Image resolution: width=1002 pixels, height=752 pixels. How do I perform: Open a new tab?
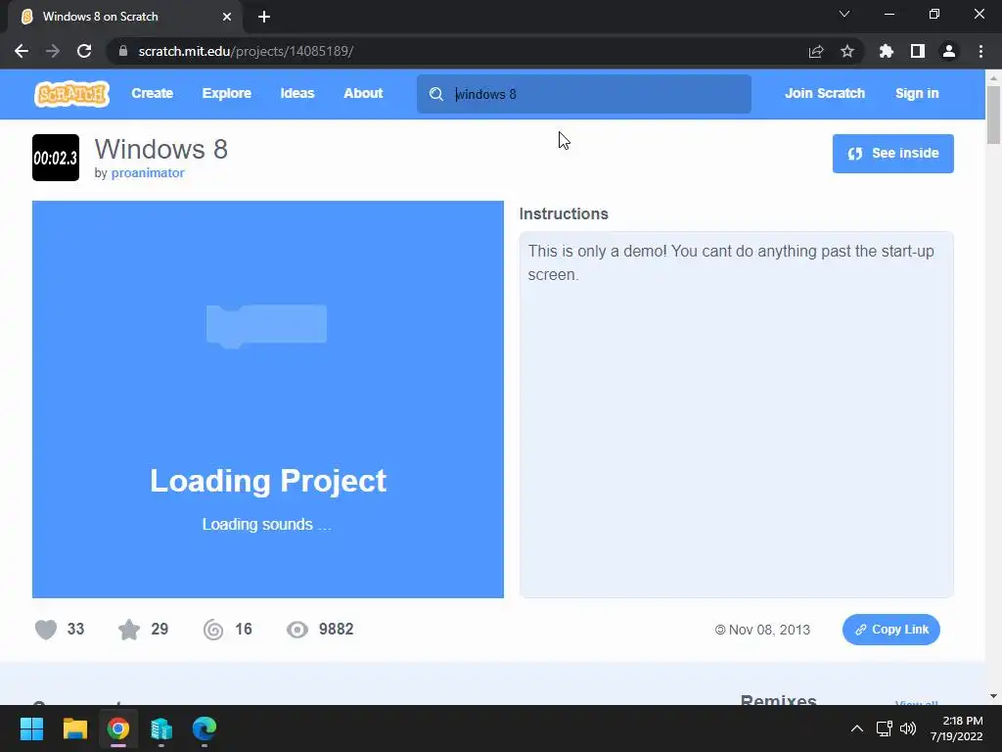pos(264,17)
